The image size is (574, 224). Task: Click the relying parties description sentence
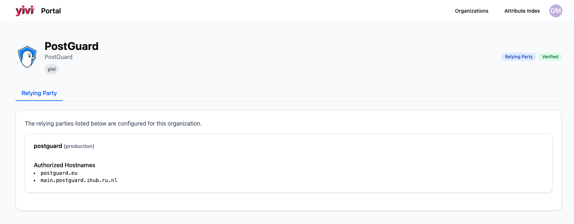coord(113,123)
